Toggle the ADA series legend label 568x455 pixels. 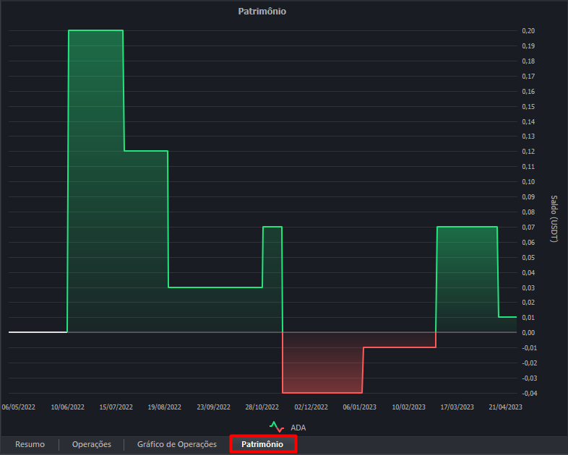[298, 428]
